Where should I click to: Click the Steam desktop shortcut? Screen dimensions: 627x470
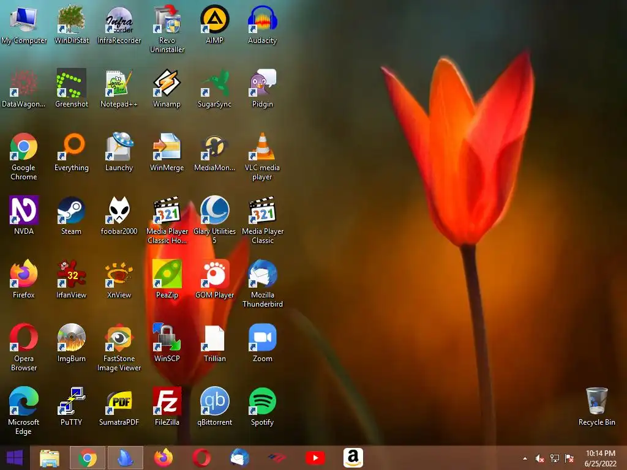tap(72, 216)
